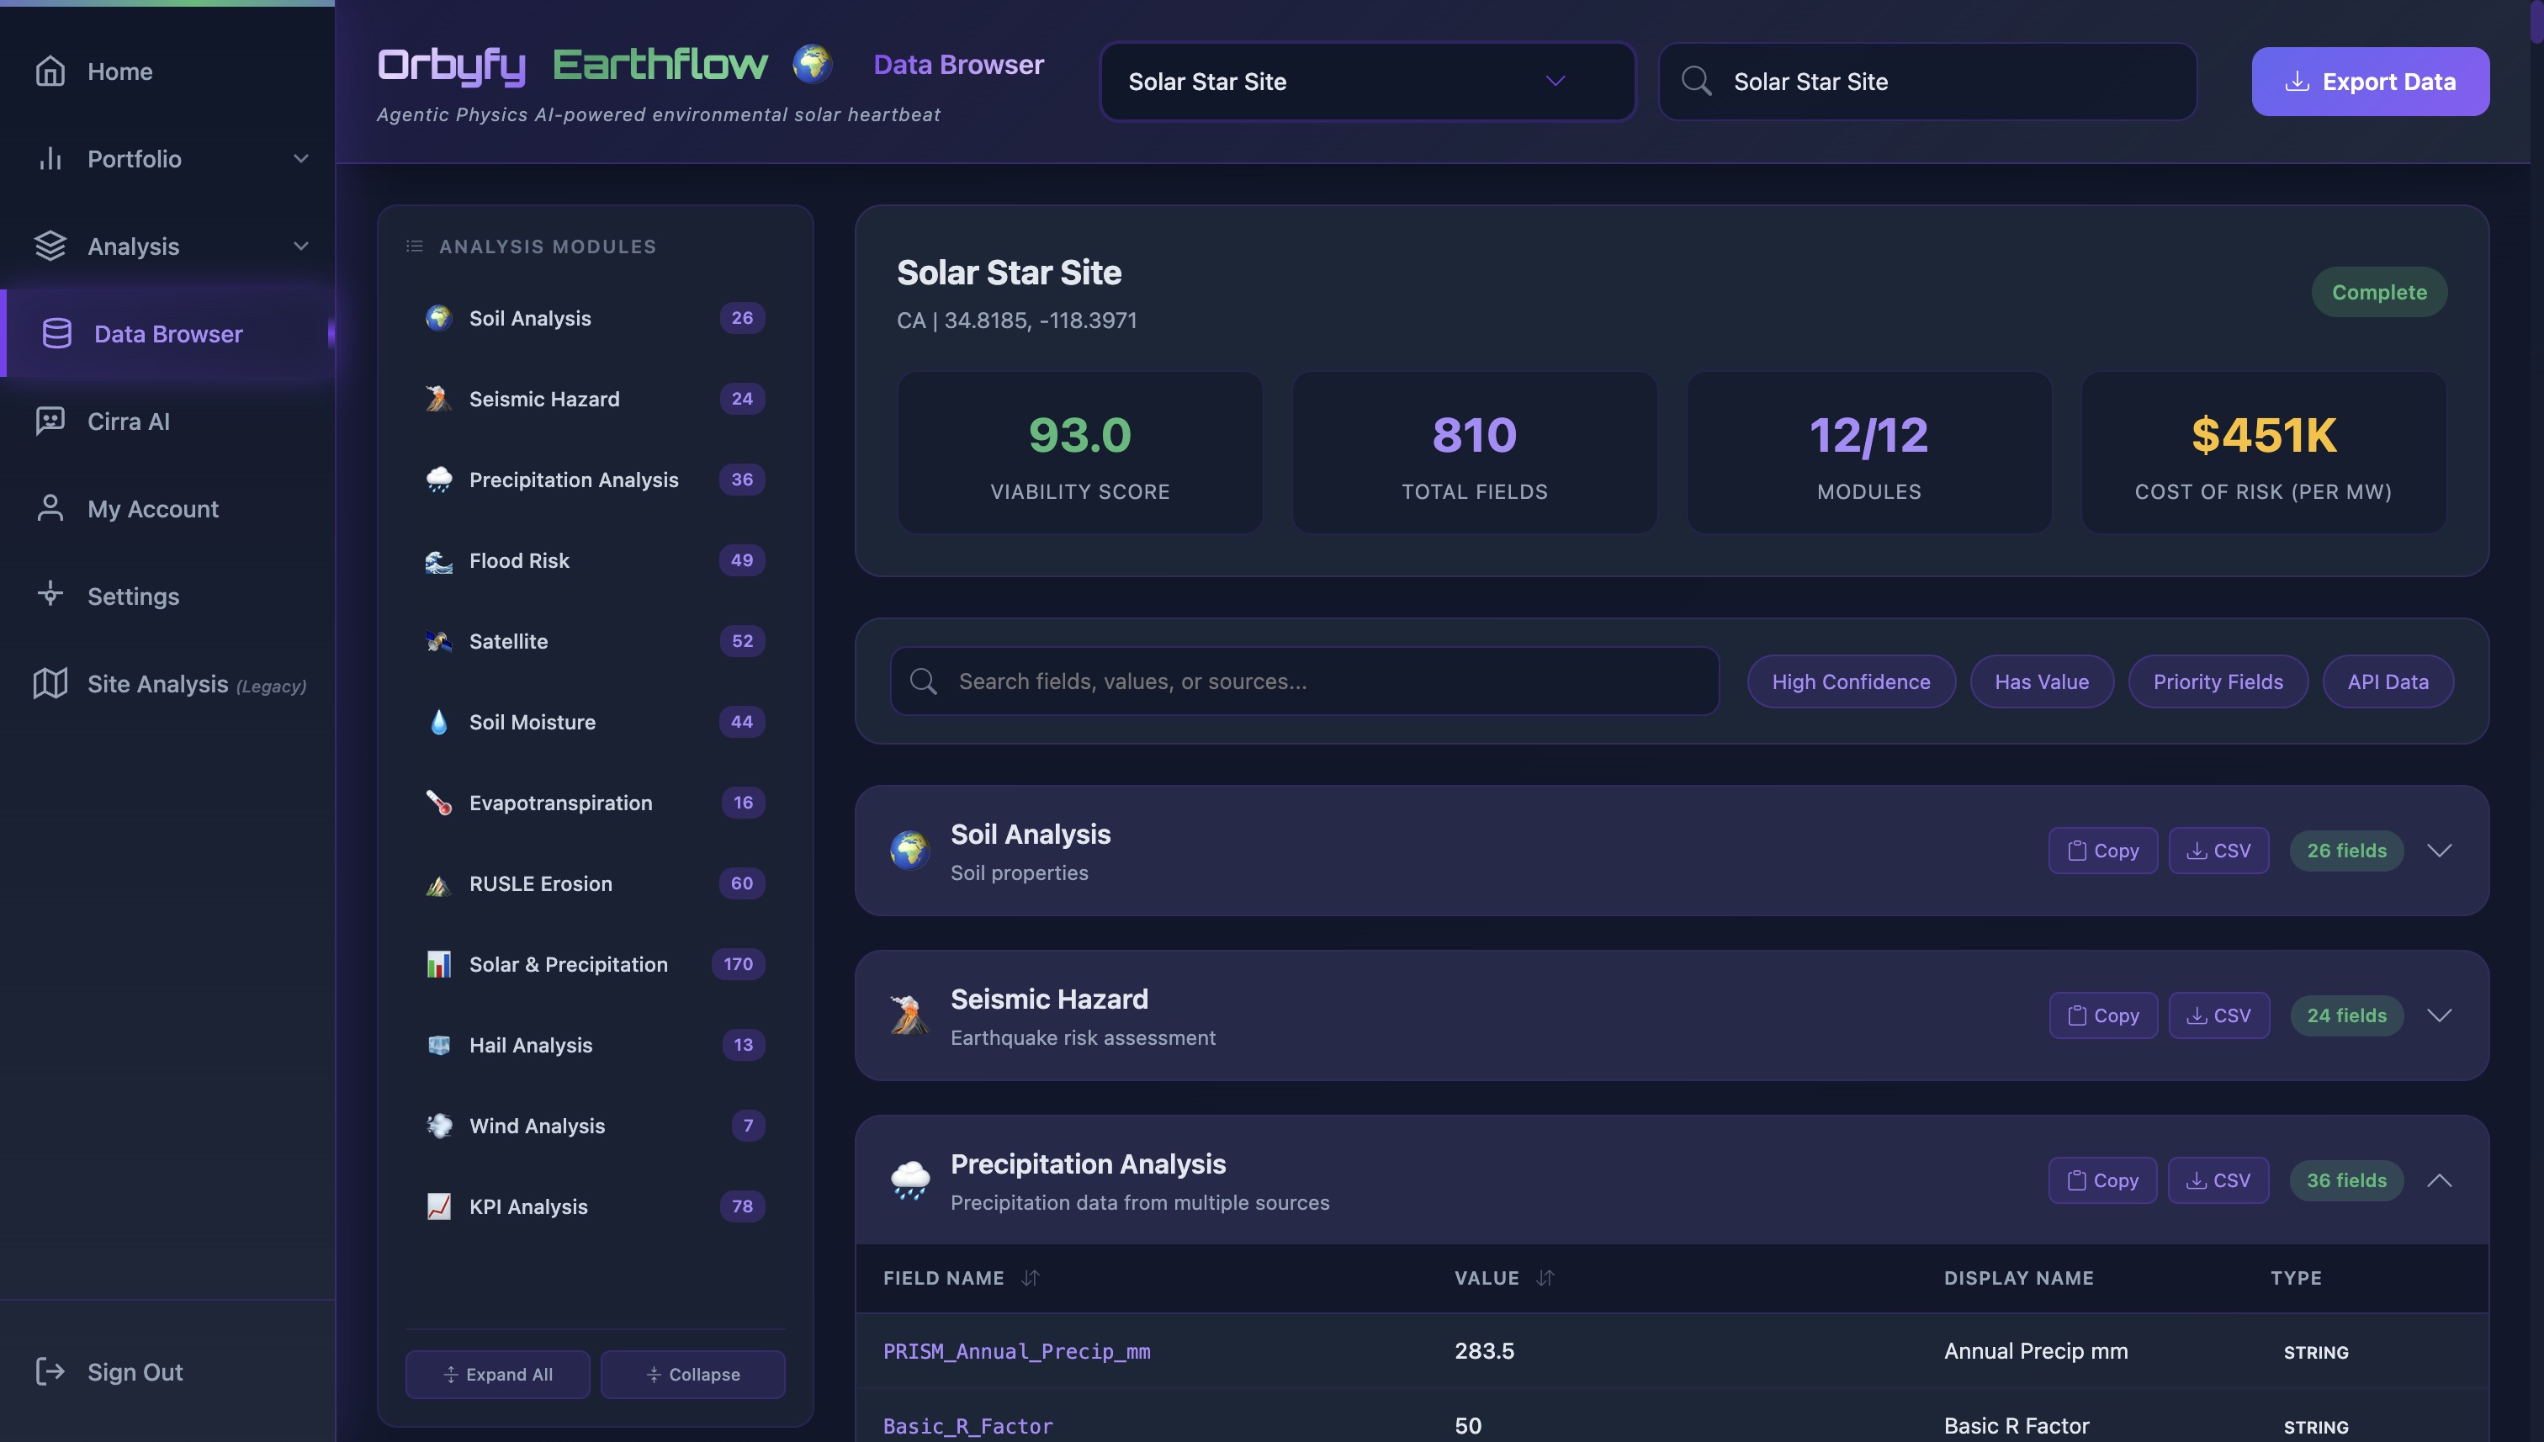Click the Export Data button
Screen dimensions: 2544x1442
(2371, 82)
